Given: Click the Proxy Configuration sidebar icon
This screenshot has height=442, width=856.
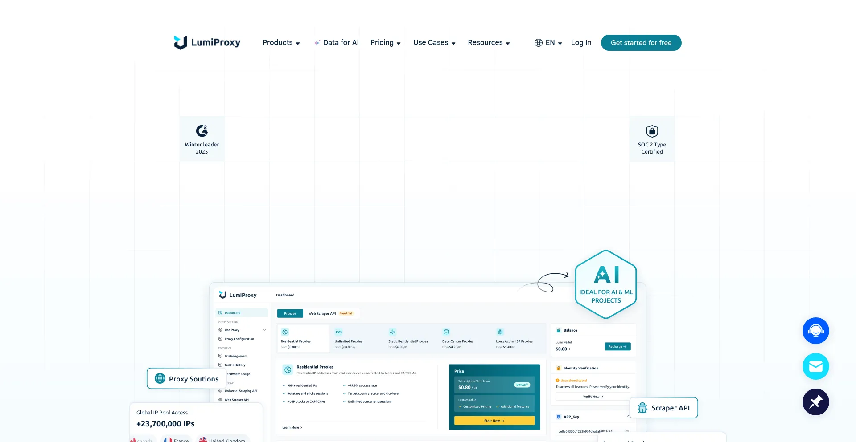Looking at the screenshot, I should click(220, 339).
